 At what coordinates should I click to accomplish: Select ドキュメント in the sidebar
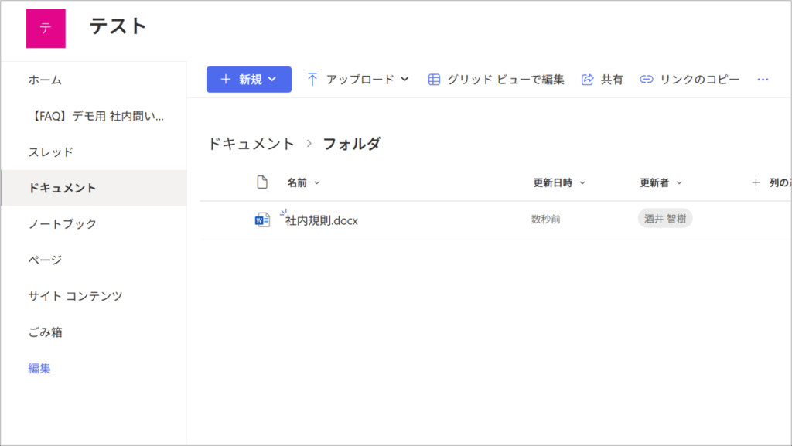[x=94, y=188]
